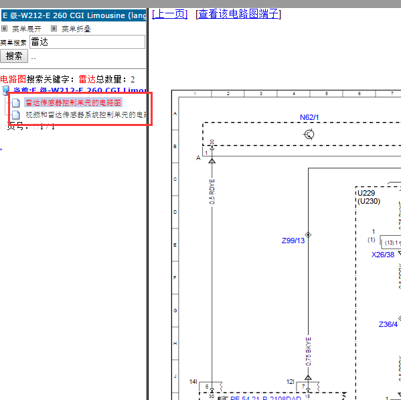Click the PE 54.21 reference link at bottom
Image resolution: width=401 pixels, height=400 pixels.
(x=266, y=398)
